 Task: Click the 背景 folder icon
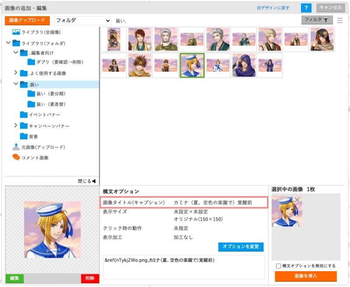(24, 136)
